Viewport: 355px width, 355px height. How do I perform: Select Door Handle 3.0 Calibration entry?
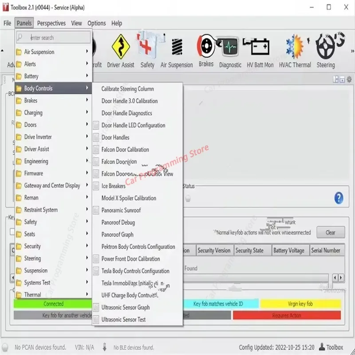coord(138,101)
